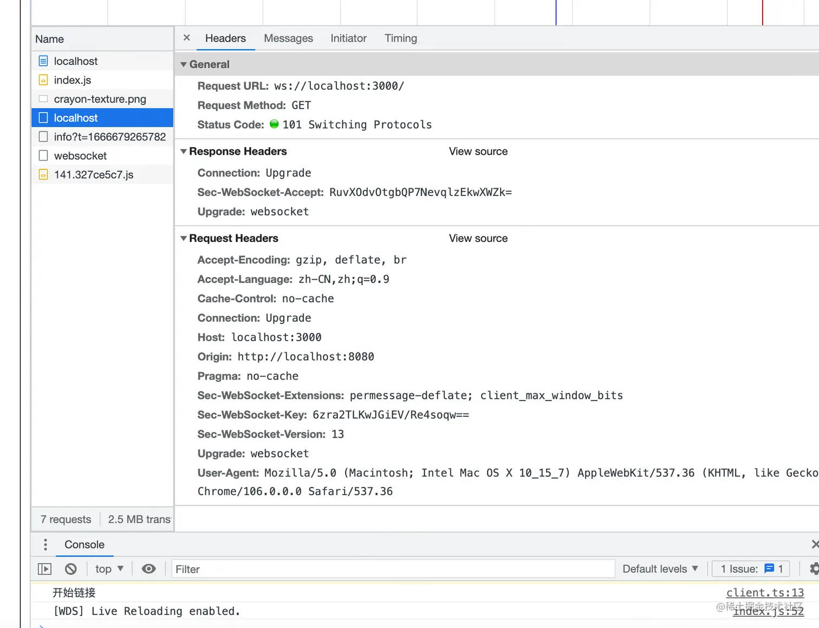Select the index.js request

[102, 80]
